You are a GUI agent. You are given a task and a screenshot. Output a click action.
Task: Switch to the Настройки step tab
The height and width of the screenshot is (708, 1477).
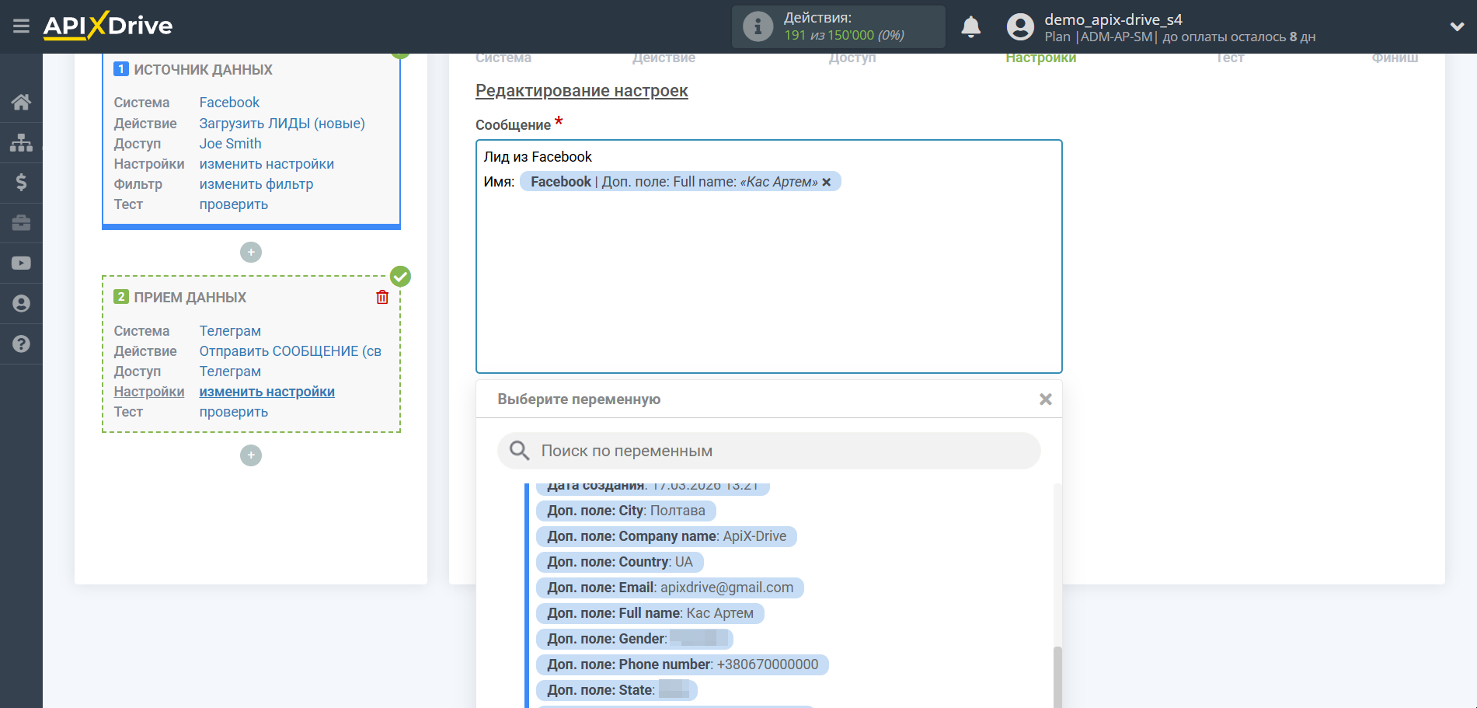tap(1040, 58)
